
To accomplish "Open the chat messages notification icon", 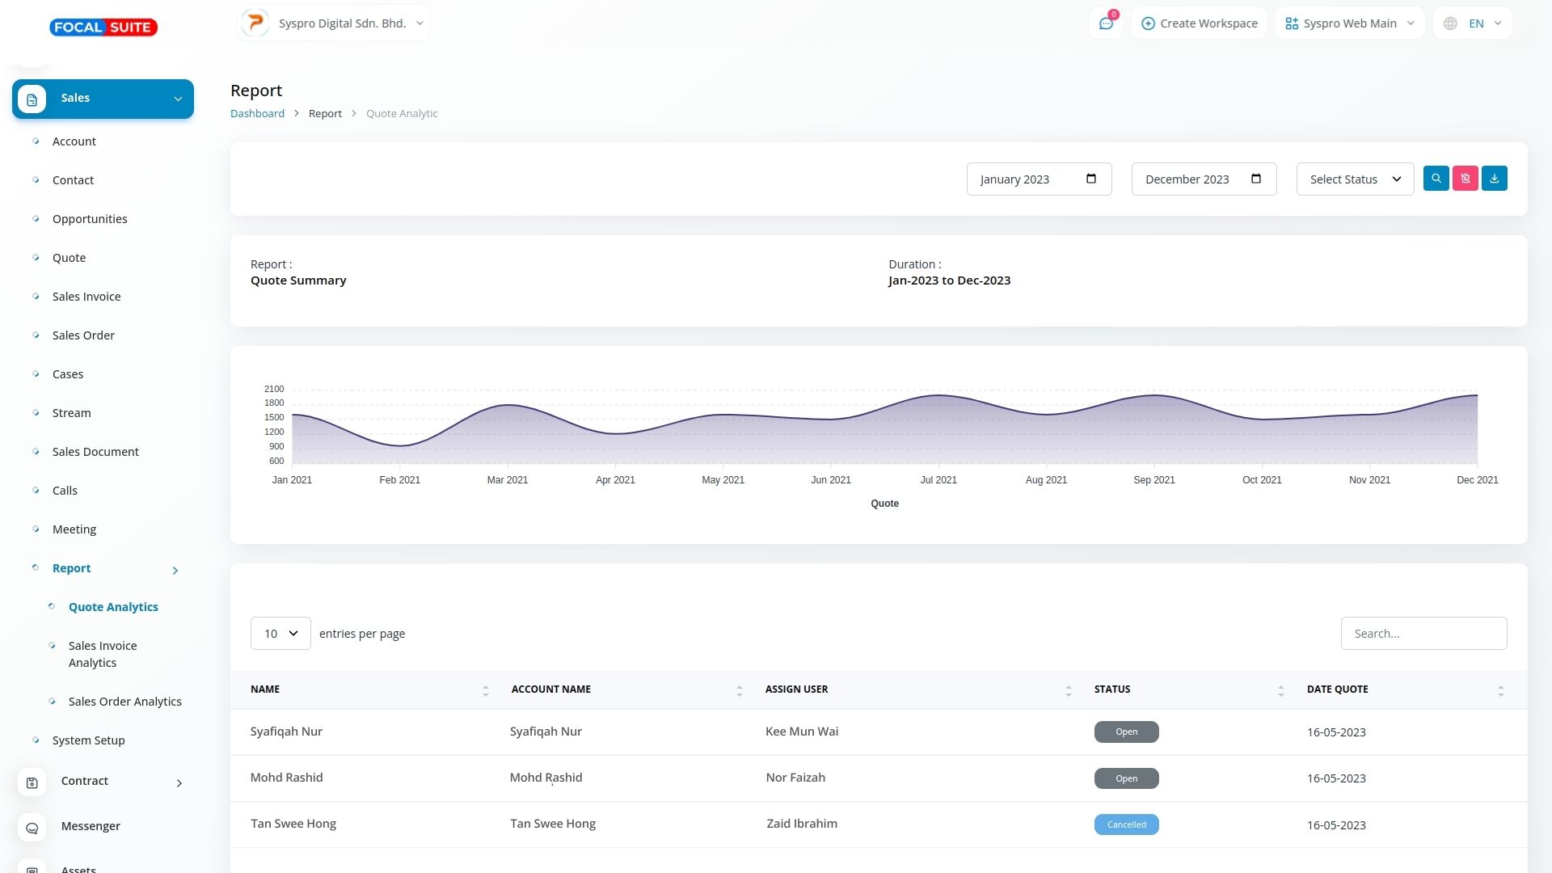I will (1106, 23).
